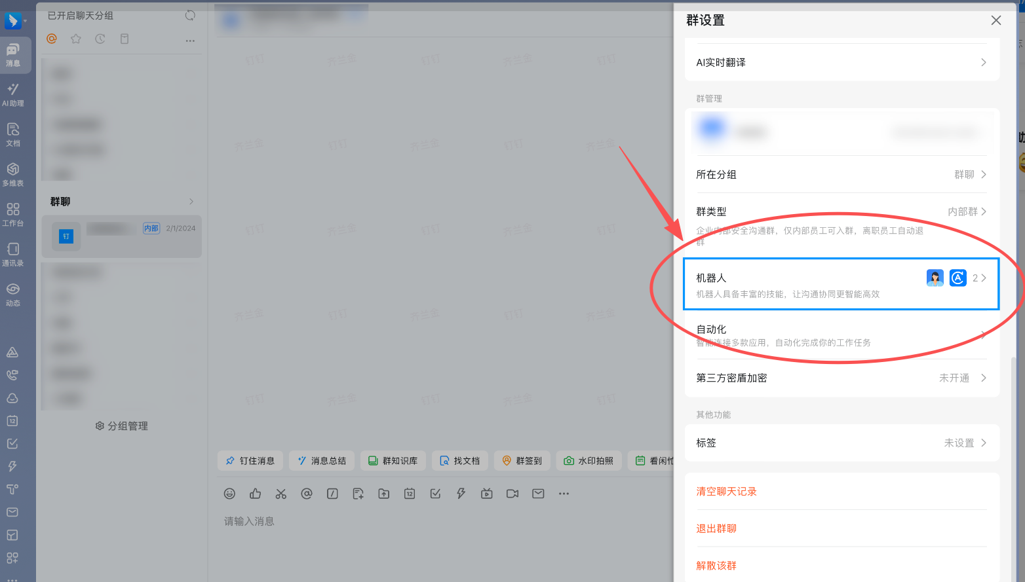1025x582 pixels.
Task: Click the chat filter refresh icon near 已开启聊天分组
Action: tap(189, 16)
